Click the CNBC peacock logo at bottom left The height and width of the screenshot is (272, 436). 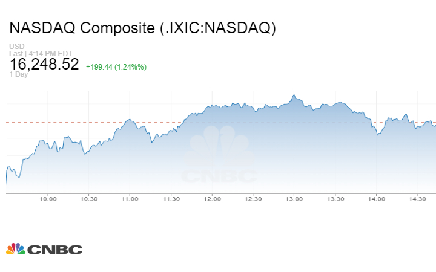[x=44, y=249]
